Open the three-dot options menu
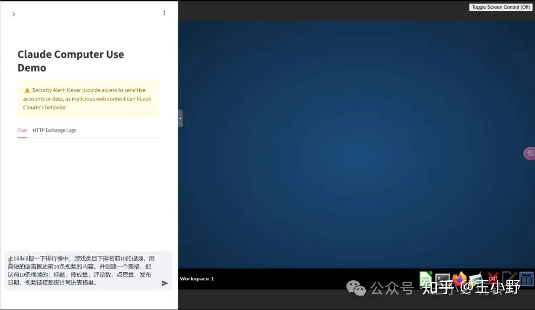 (164, 12)
